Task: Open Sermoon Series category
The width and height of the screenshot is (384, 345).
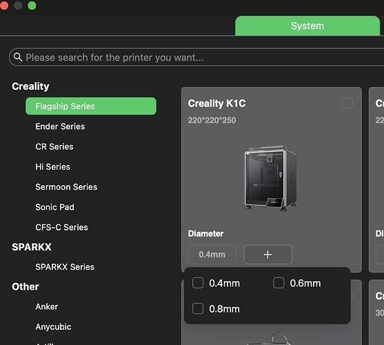Action: (66, 187)
